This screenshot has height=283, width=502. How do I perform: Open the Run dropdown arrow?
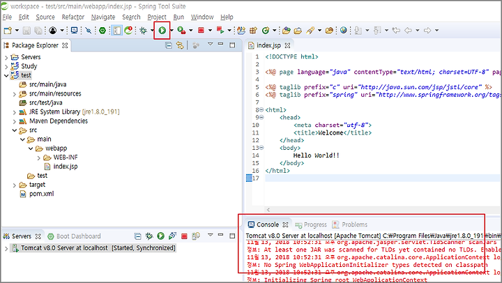pyautogui.click(x=172, y=31)
